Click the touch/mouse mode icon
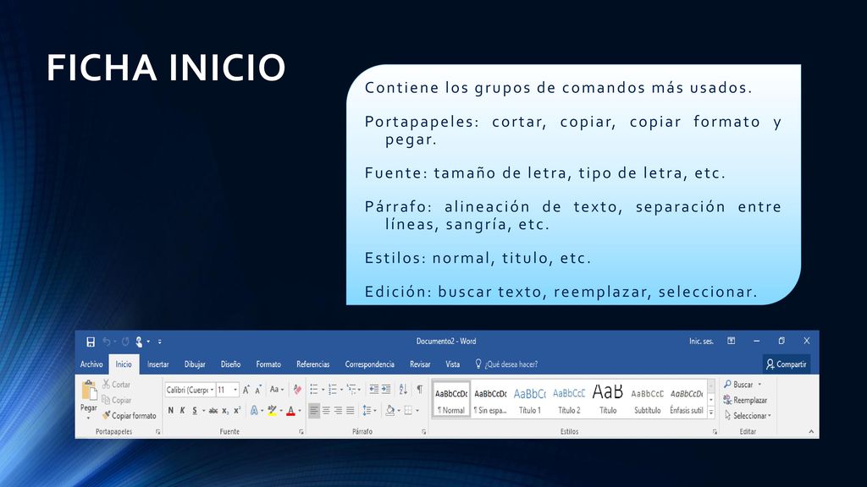This screenshot has height=487, width=867. [x=140, y=342]
